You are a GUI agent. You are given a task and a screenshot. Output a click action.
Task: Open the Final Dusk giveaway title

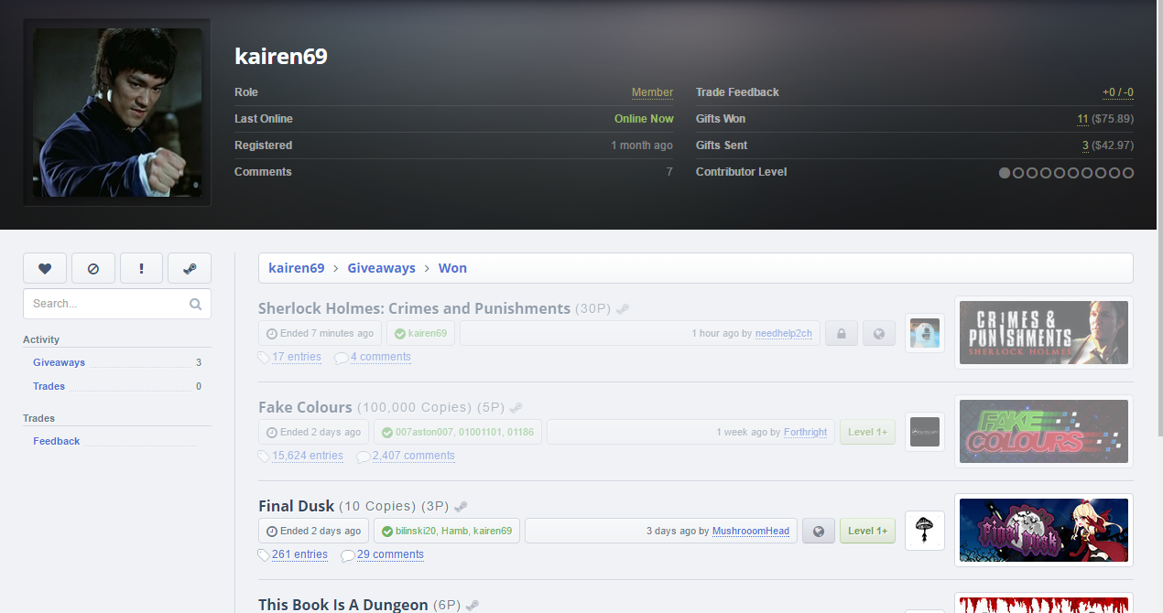[x=297, y=506]
